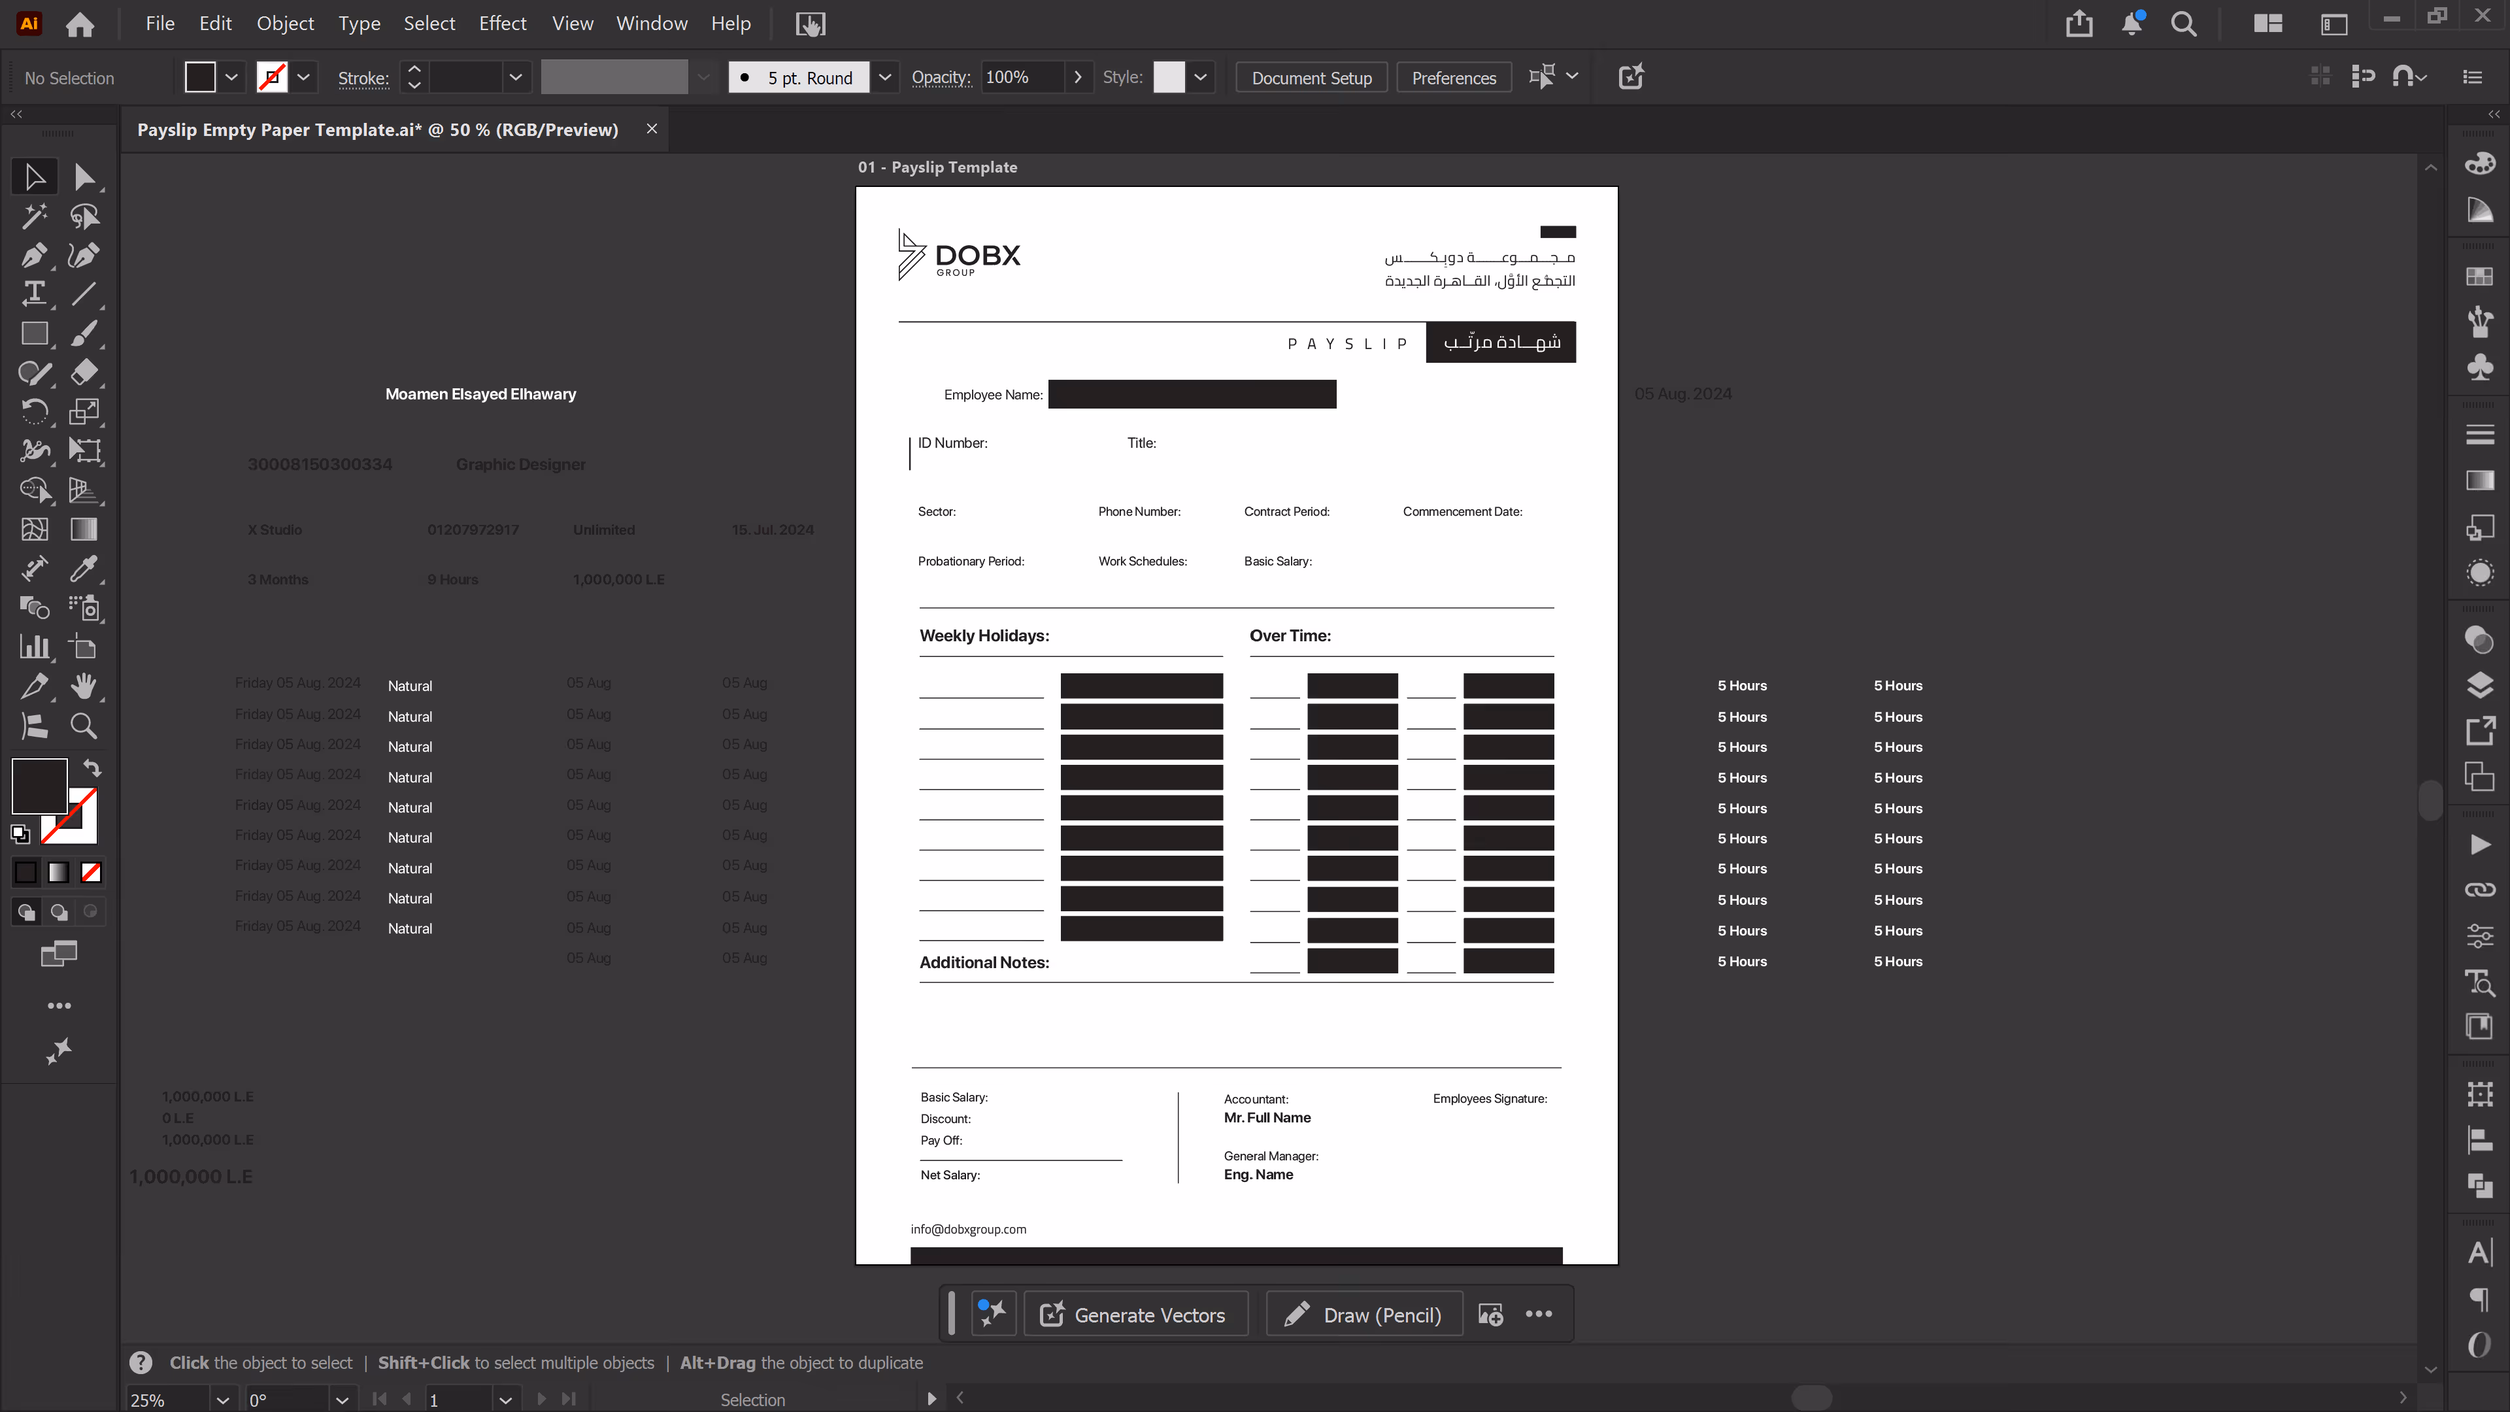Open the Character panel icon

(2480, 1252)
